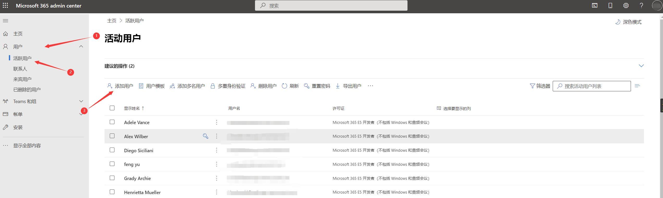Open 多重身份验证 multi-factor authentication
Screen dimensions: 663x198
tap(228, 86)
